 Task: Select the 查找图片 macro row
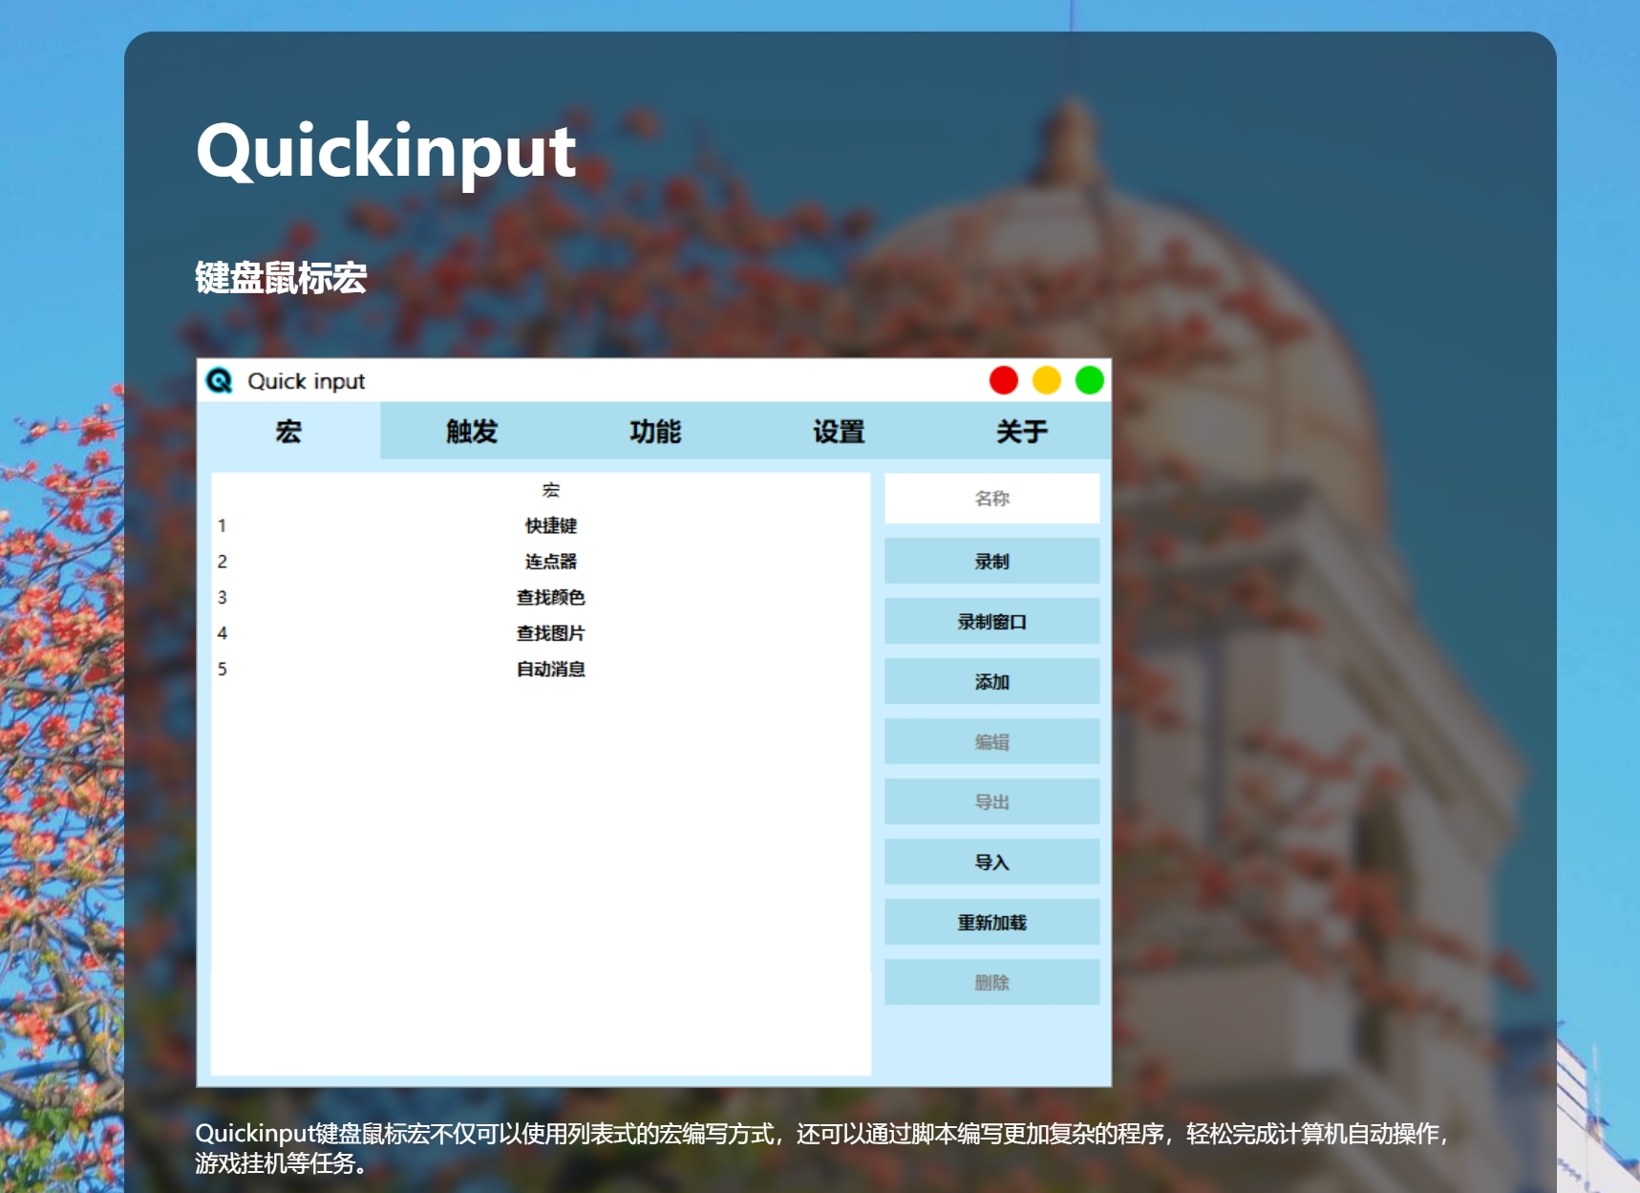pos(541,632)
